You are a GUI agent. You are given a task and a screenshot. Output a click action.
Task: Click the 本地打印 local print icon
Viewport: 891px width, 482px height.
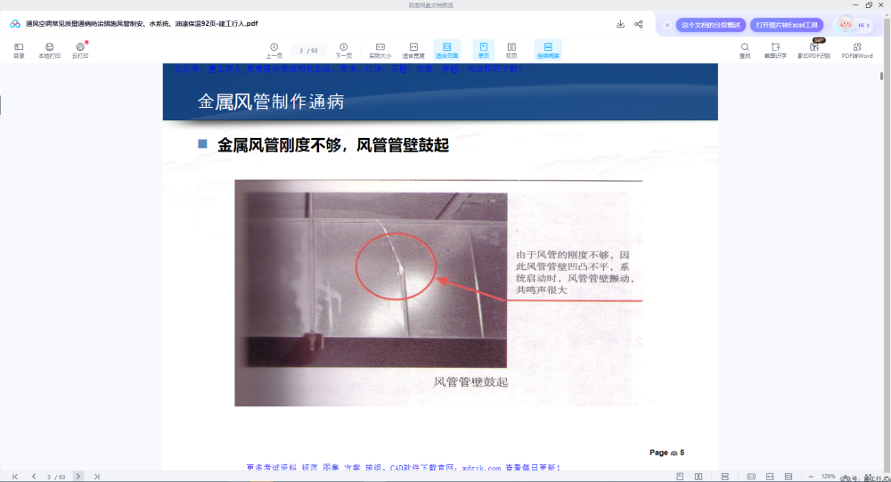49,50
